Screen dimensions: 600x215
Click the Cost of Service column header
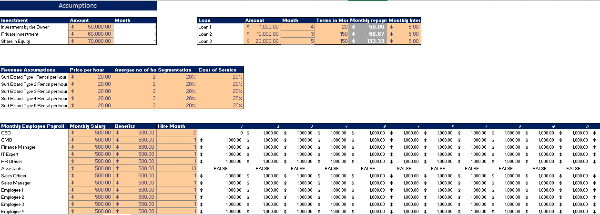(x=220, y=70)
